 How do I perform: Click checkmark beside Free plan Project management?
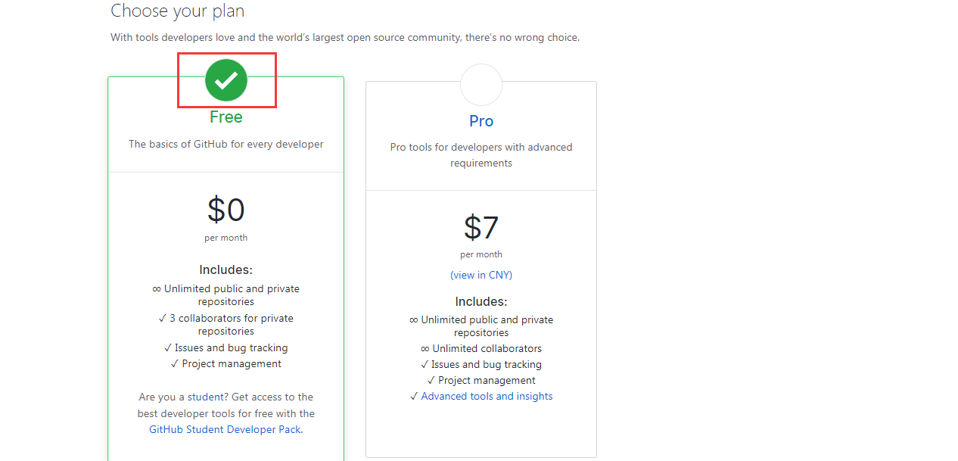(x=175, y=364)
